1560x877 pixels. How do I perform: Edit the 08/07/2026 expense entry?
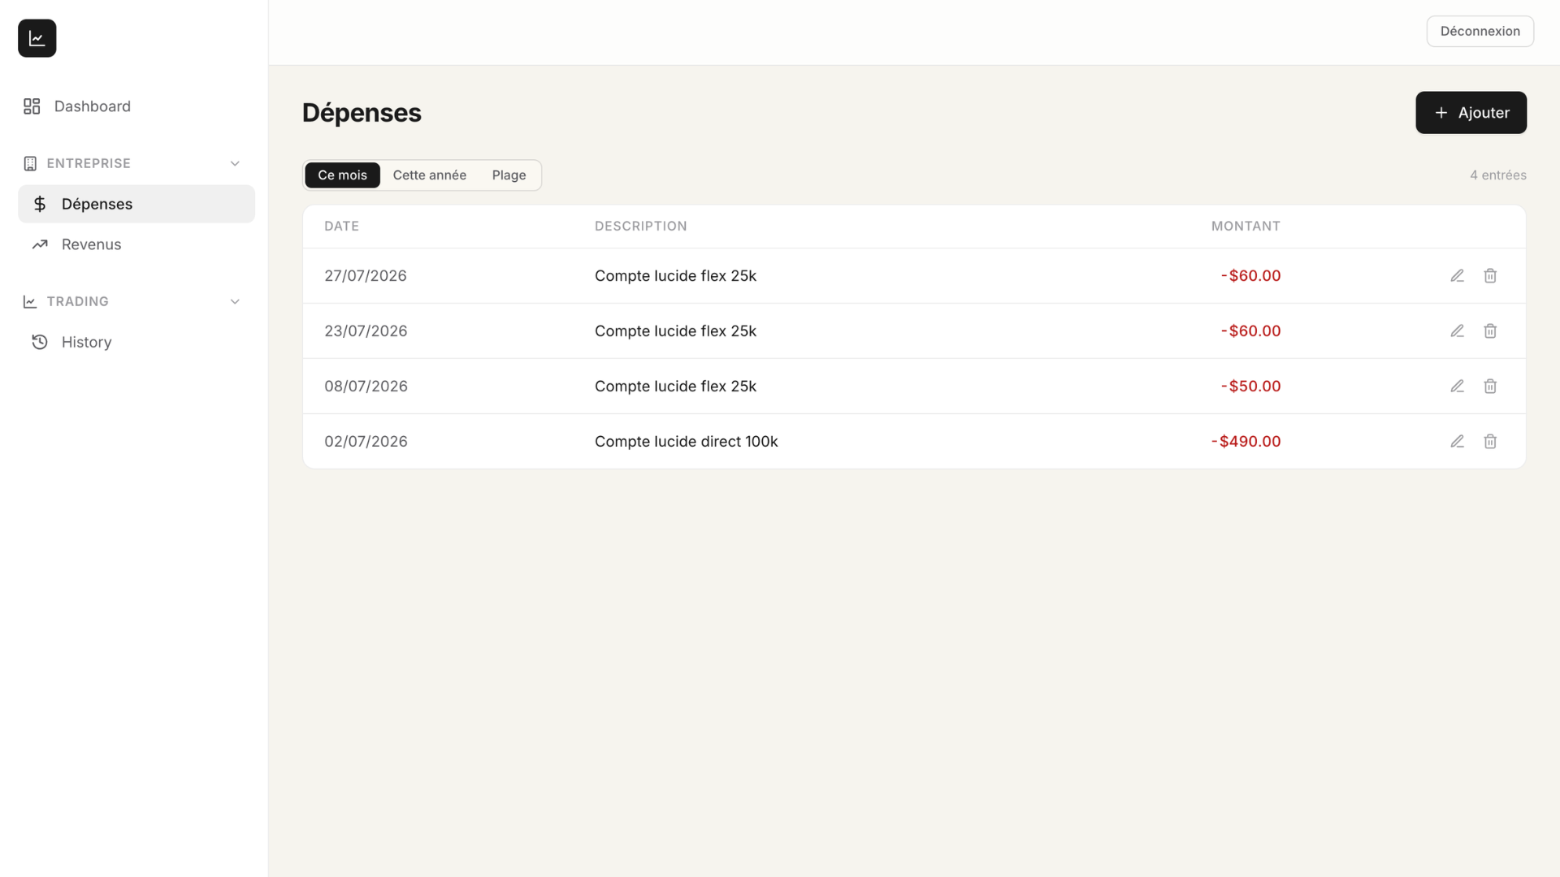[1457, 387]
